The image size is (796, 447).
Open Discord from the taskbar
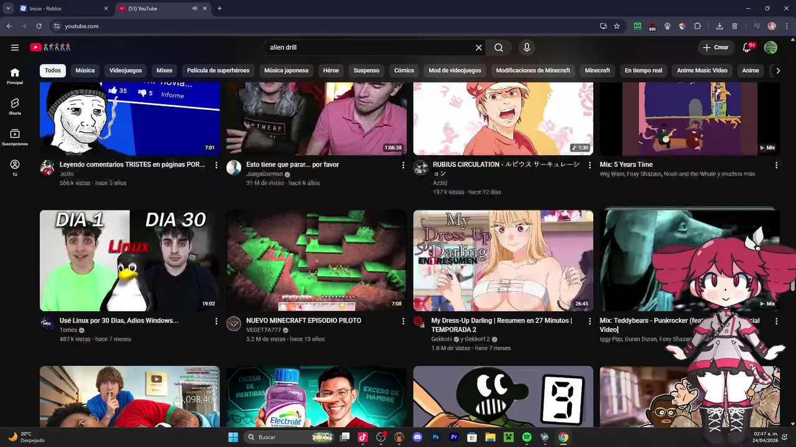[417, 437]
